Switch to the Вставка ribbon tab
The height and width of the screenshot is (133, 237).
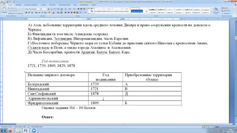19,5
